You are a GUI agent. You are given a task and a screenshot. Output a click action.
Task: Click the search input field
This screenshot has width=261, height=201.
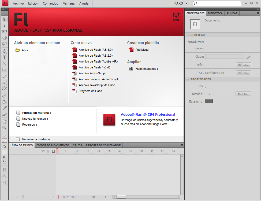217,3
